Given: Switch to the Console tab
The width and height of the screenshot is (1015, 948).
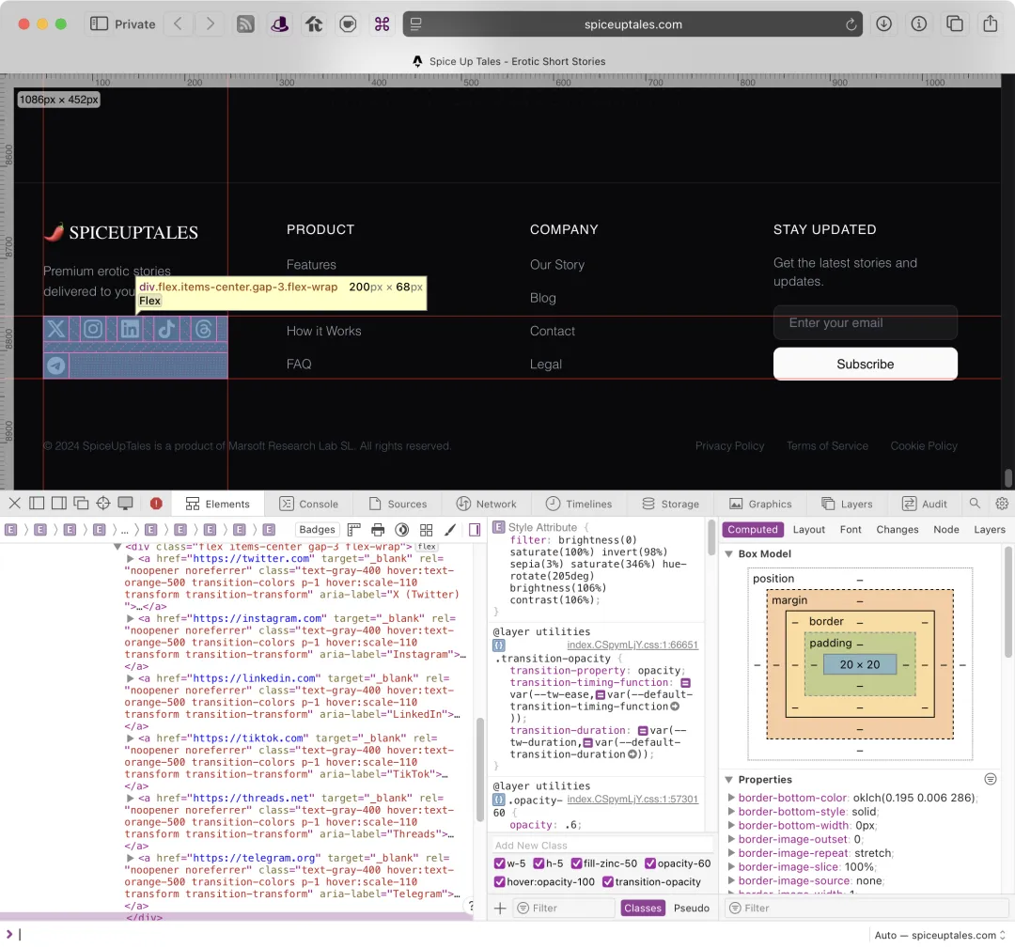Looking at the screenshot, I should pyautogui.click(x=309, y=504).
